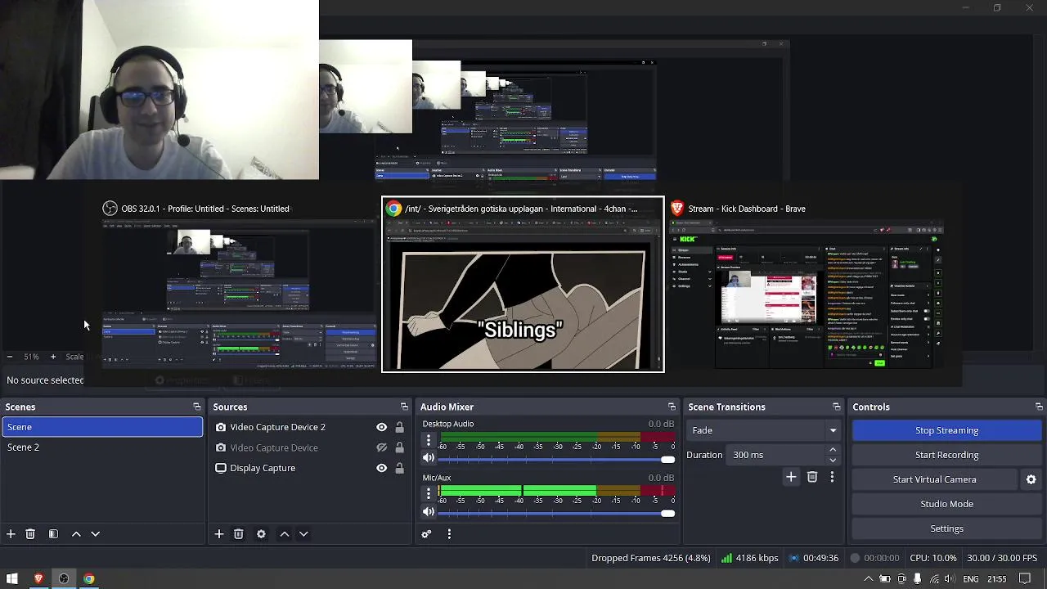Open transition properties three-dot menu
The height and width of the screenshot is (589, 1047).
click(832, 477)
